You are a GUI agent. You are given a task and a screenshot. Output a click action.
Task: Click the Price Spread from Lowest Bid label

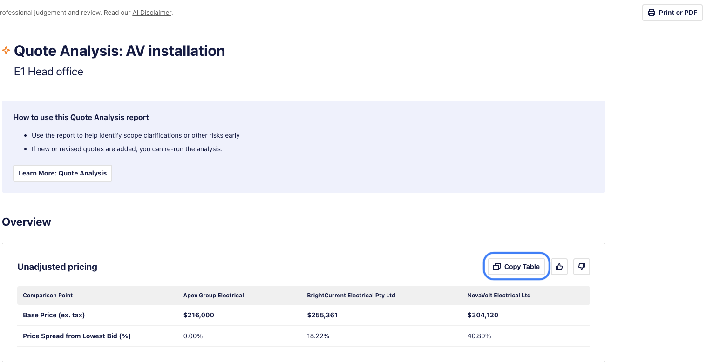click(76, 336)
